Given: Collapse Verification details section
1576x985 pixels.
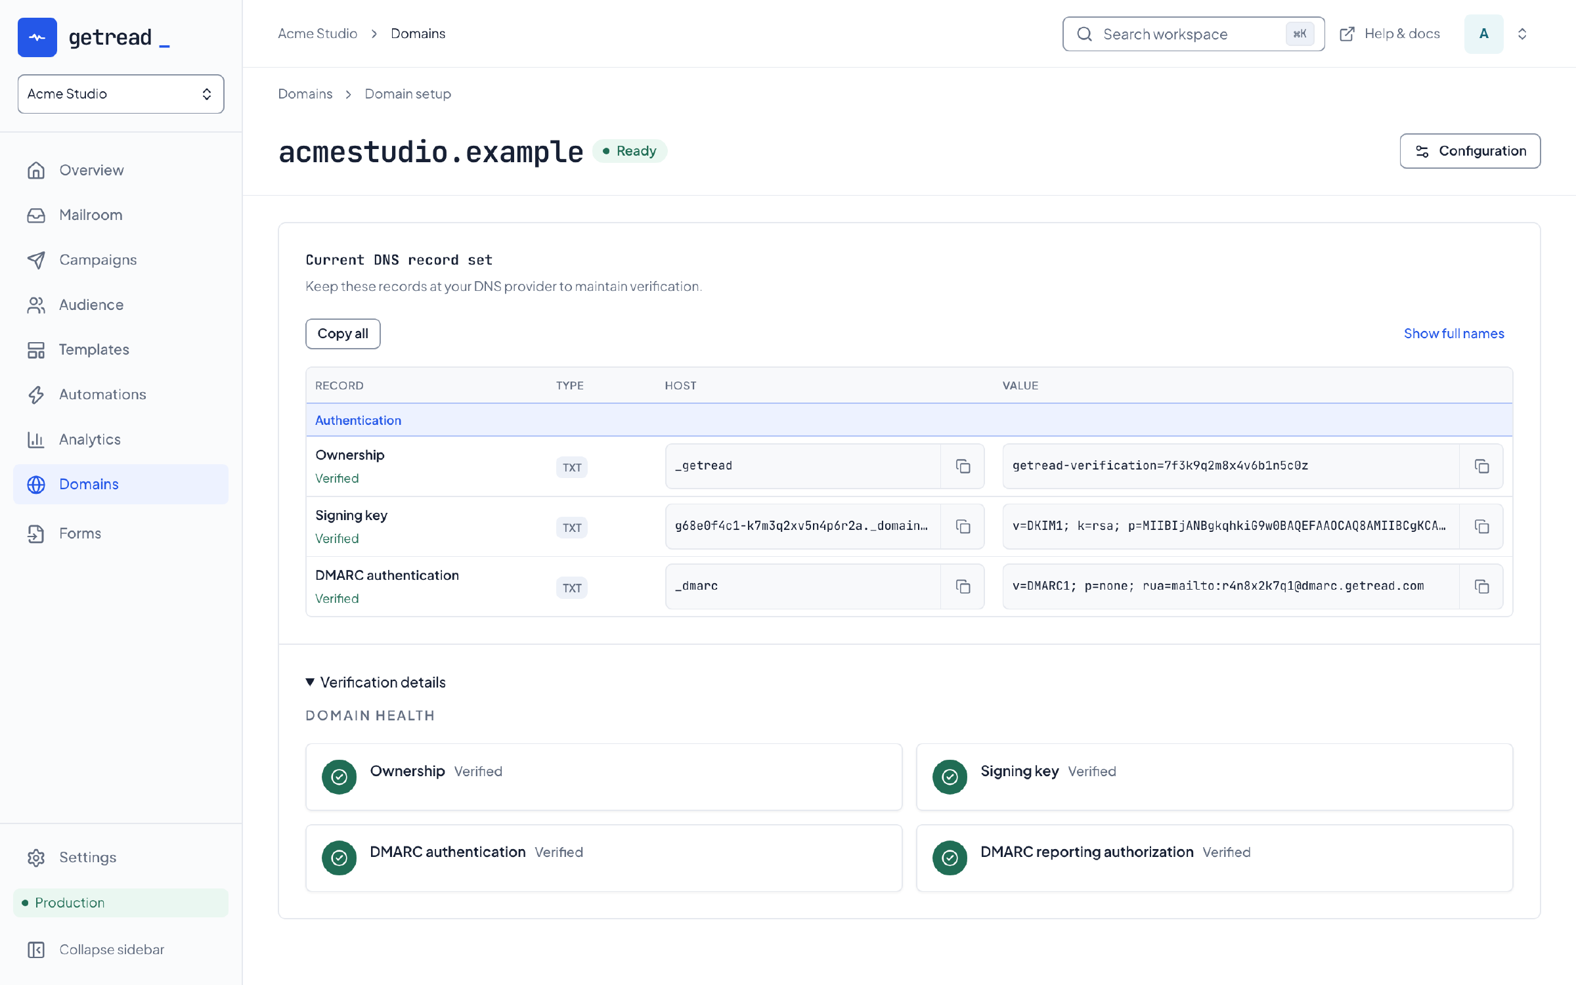Looking at the screenshot, I should (376, 682).
